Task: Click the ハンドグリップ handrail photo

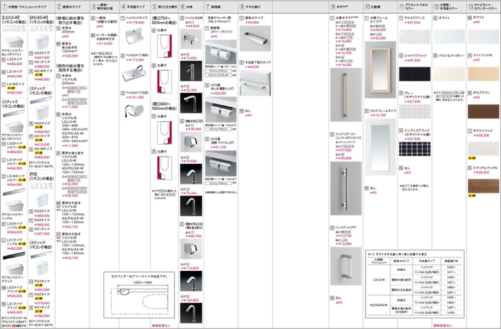Action: click(x=346, y=266)
